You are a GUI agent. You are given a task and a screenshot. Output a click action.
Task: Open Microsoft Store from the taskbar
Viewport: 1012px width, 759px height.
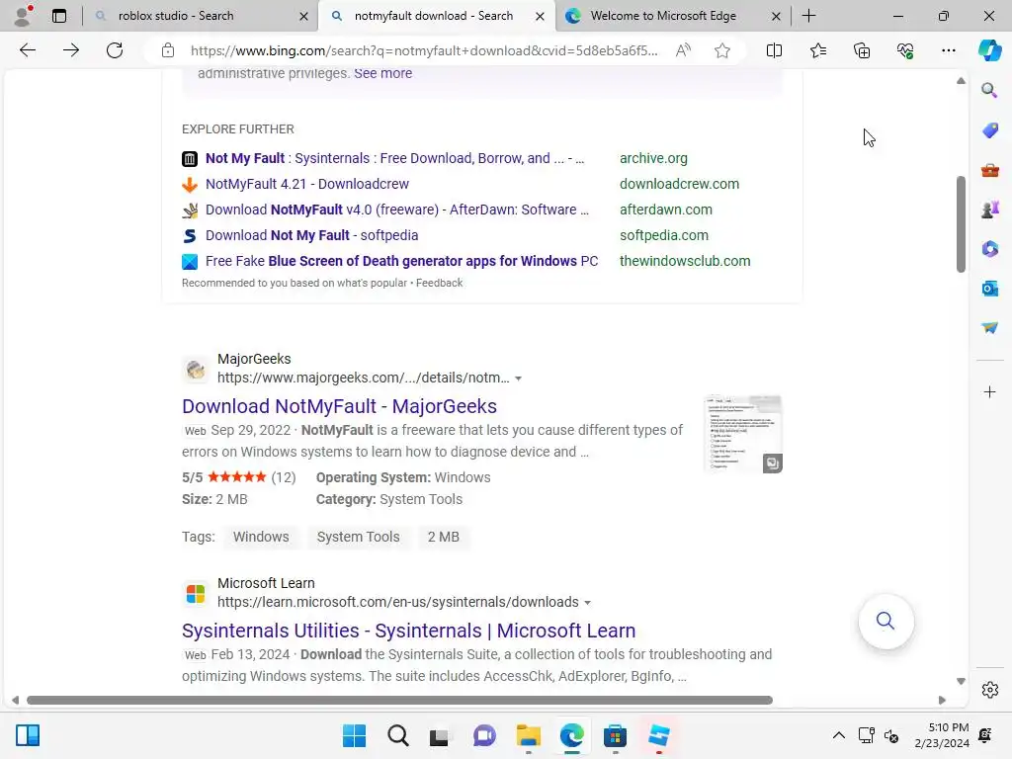coord(615,735)
